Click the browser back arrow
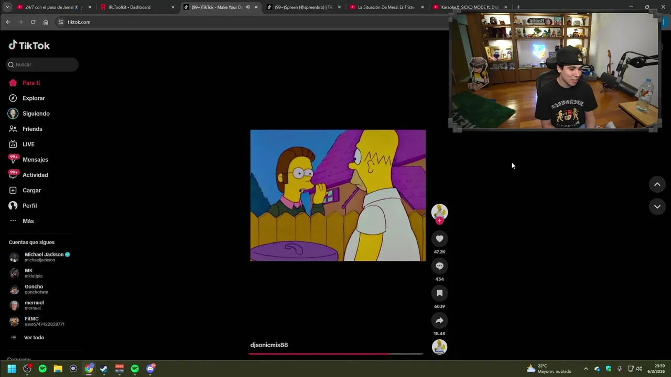 point(8,22)
